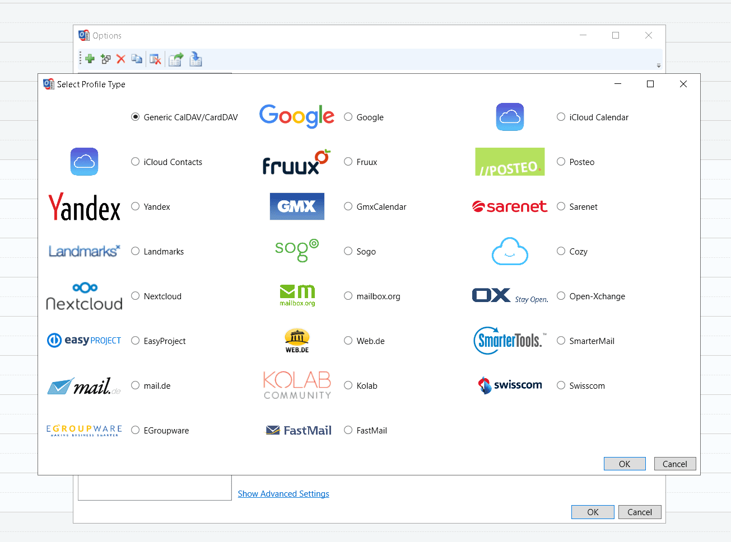Choose the iCloud Calendar radio option
731x542 pixels.
[x=593, y=117]
